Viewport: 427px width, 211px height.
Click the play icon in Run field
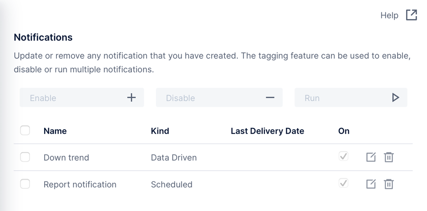point(395,97)
